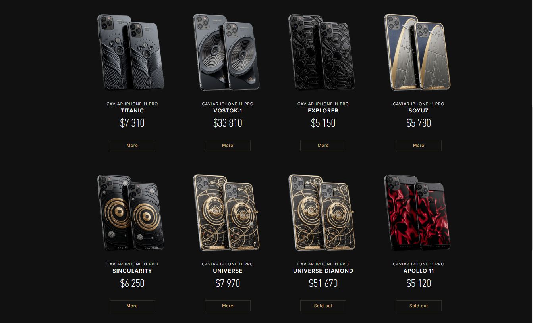The image size is (533, 323).
Task: Click More button under Vostok-1
Action: 228,146
